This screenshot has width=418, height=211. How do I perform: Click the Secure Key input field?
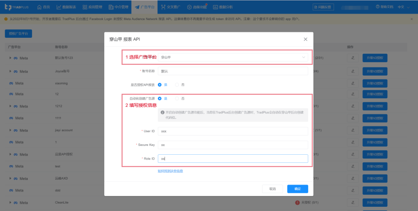click(x=233, y=145)
